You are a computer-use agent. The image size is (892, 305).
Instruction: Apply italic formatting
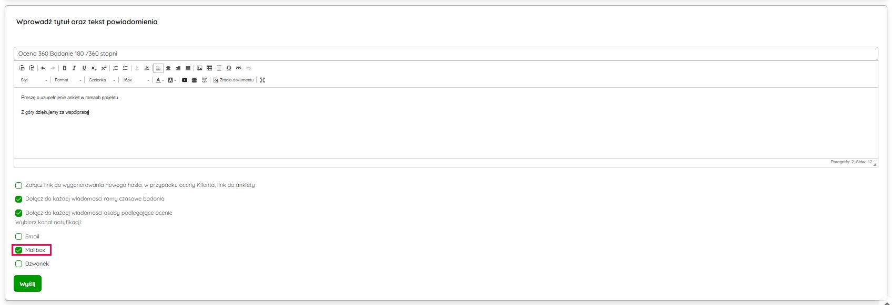tap(74, 68)
